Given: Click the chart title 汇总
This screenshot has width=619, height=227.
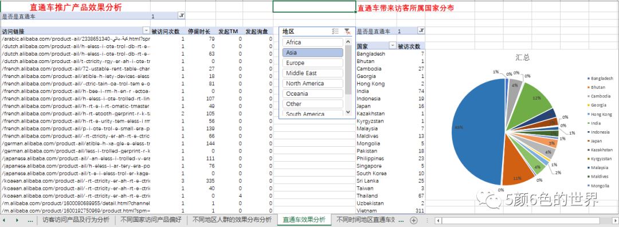Looking at the screenshot, I should [x=522, y=58].
